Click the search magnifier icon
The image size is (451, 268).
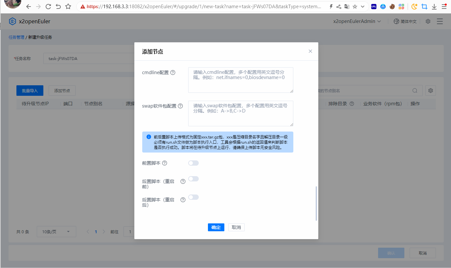pos(415,91)
